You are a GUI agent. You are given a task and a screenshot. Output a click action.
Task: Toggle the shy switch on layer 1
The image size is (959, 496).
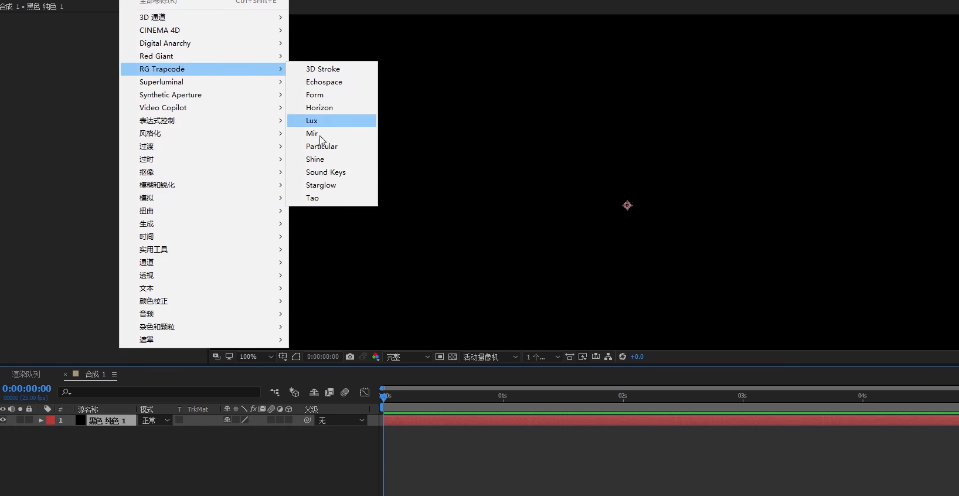coord(227,420)
